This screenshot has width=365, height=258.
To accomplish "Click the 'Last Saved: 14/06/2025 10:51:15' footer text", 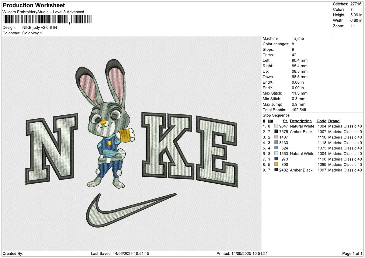I will pos(120,253).
